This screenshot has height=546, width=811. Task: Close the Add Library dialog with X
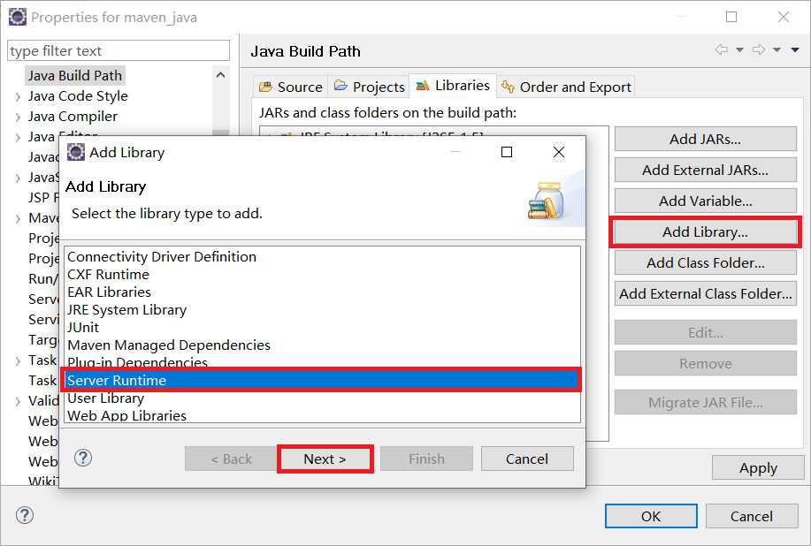[x=559, y=152]
